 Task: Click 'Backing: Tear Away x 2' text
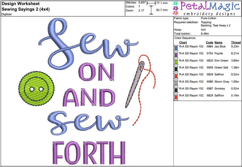tap(216, 25)
